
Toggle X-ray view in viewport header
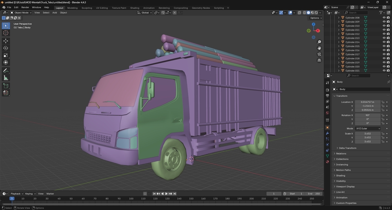299,13
